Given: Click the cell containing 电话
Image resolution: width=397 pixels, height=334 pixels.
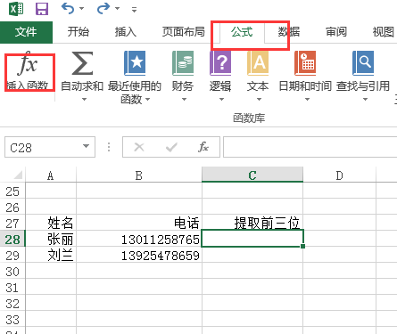Looking at the screenshot, I should click(139, 223).
